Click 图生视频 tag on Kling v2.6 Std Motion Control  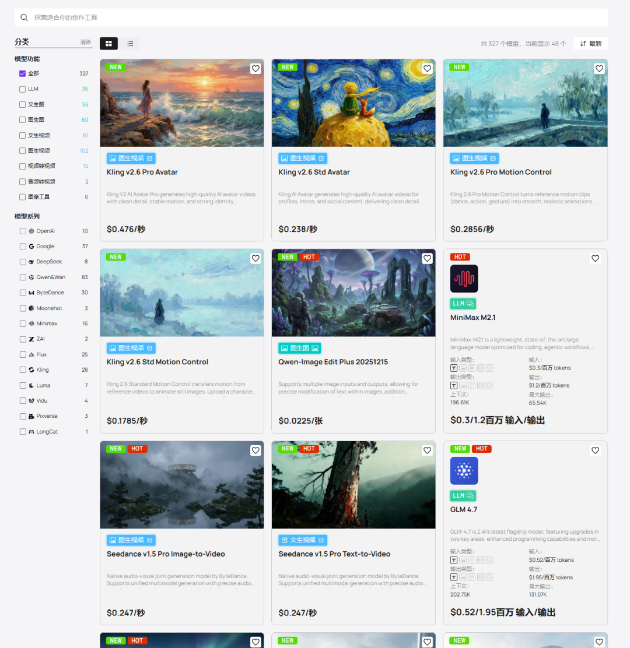tap(131, 348)
